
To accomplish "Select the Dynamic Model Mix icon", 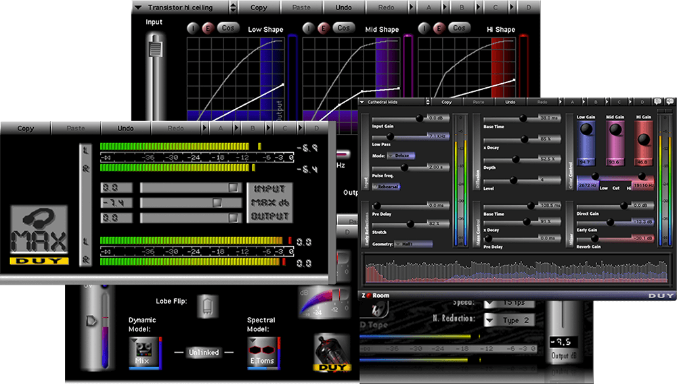I will (x=142, y=352).
